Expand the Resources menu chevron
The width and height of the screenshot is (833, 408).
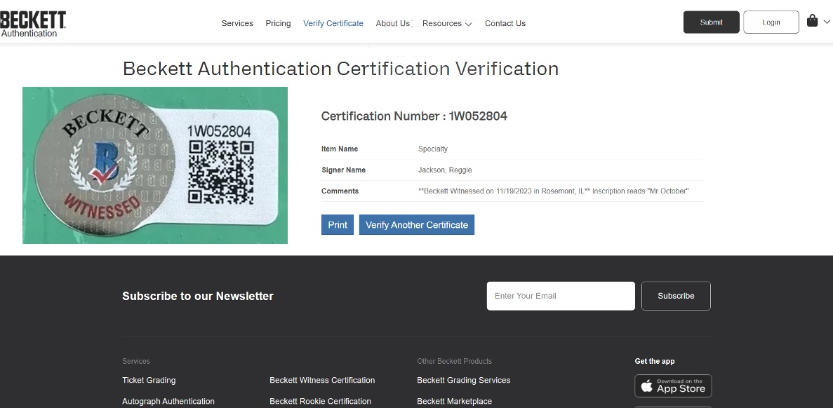468,24
